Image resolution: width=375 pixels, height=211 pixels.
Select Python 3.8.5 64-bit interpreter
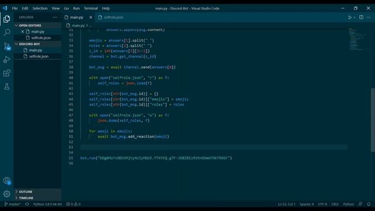pyautogui.click(x=47, y=204)
